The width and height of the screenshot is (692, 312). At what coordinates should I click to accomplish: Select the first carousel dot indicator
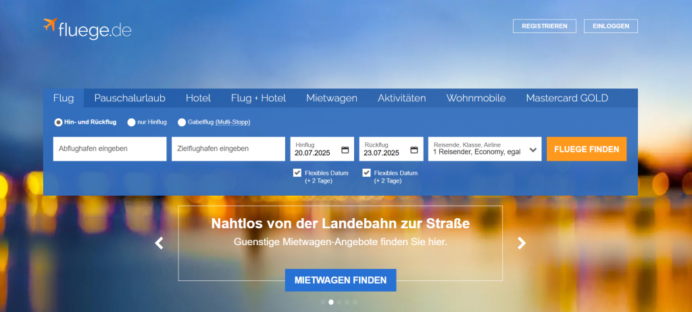(x=323, y=302)
